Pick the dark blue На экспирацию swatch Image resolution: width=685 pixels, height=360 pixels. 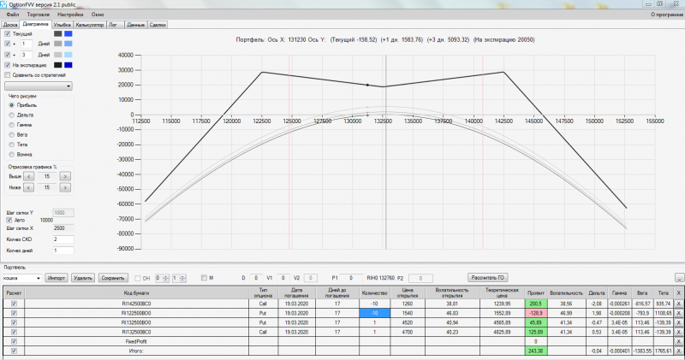[68, 65]
